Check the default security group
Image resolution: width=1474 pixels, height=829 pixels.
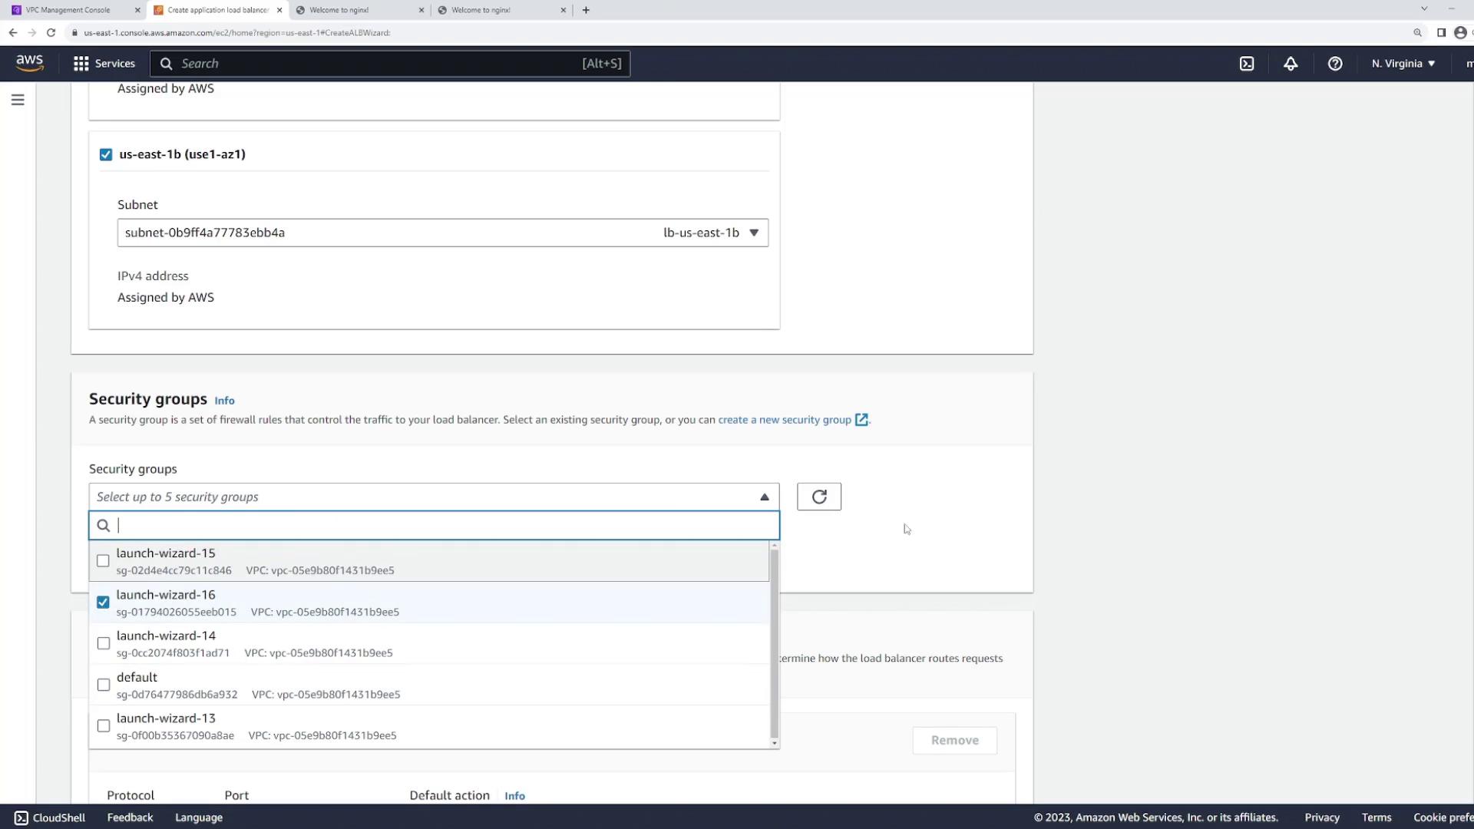coord(103,685)
